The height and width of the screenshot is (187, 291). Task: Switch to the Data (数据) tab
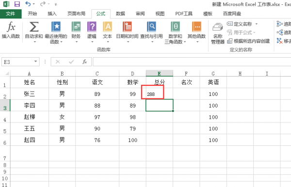pos(120,14)
